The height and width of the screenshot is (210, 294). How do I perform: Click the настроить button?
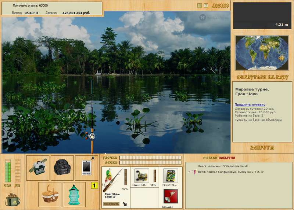(111, 204)
